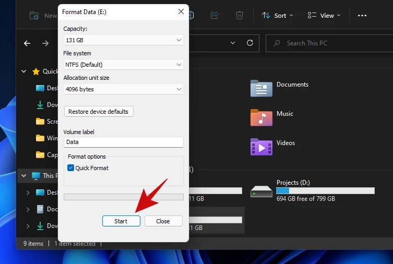Screen dimensions: 393x264
Task: Click the 9 items status bar text
Action: 33,244
